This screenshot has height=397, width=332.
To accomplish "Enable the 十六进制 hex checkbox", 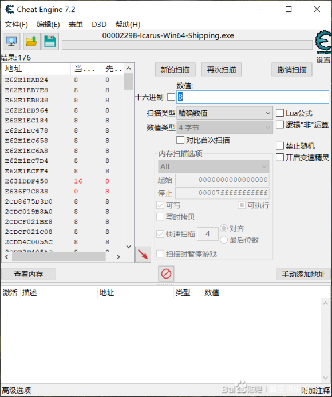I will click(171, 97).
